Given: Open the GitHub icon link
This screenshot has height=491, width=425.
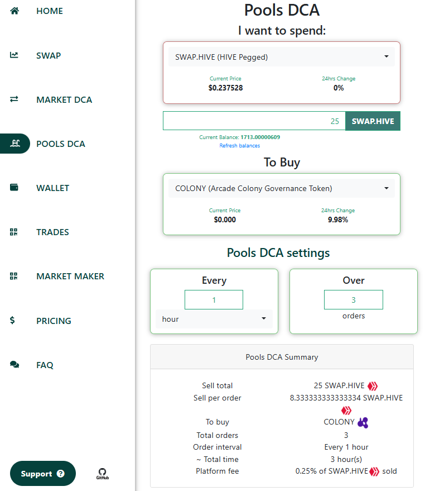Looking at the screenshot, I should [x=102, y=474].
